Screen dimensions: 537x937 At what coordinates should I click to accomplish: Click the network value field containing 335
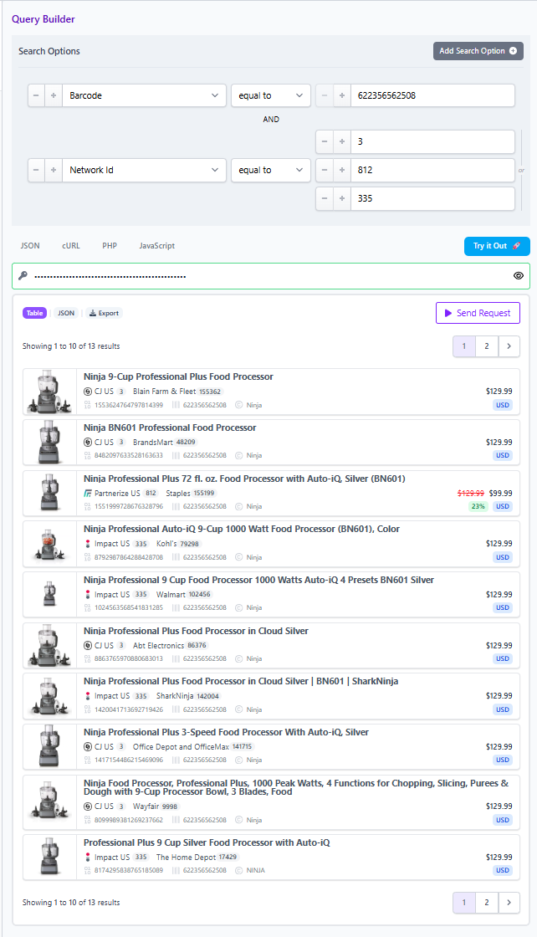[432, 199]
